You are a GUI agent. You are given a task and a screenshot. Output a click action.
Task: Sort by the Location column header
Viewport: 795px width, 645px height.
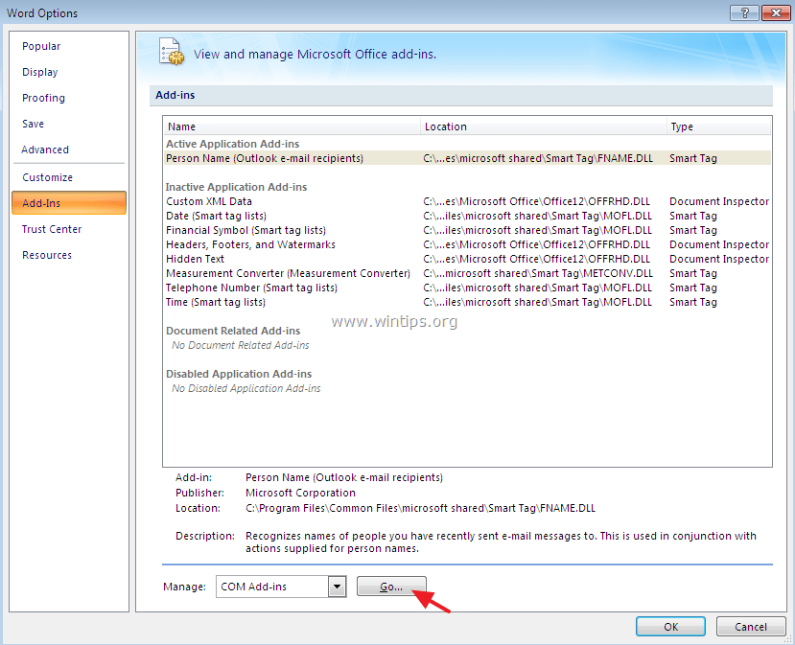click(x=543, y=127)
